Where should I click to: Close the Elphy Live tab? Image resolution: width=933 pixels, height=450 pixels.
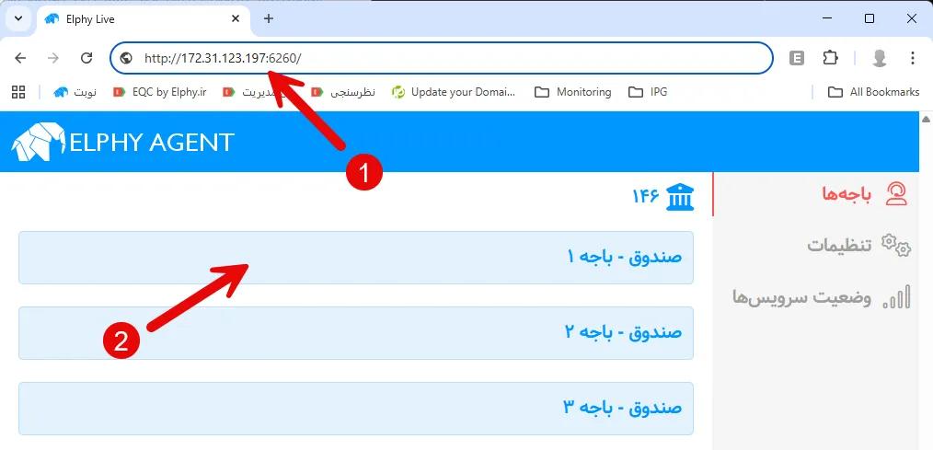tap(236, 18)
